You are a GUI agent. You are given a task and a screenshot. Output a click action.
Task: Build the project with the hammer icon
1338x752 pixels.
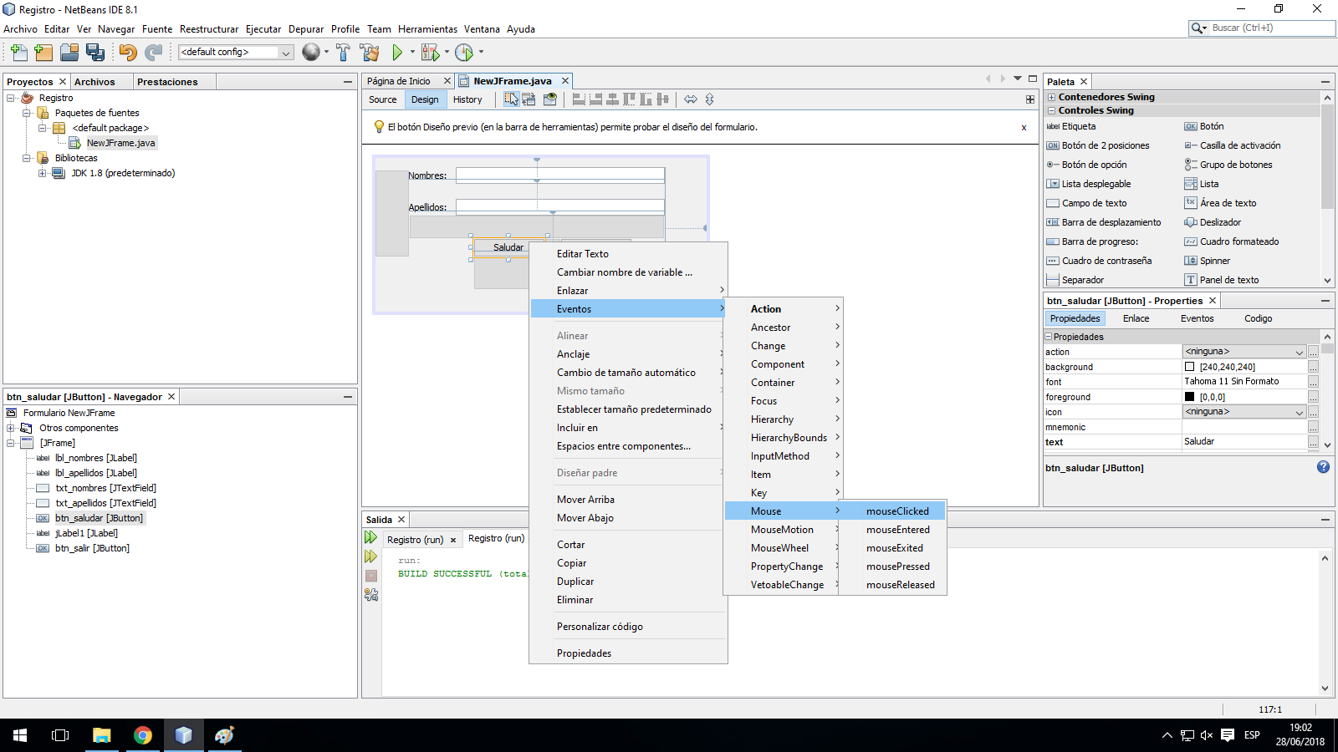[343, 52]
